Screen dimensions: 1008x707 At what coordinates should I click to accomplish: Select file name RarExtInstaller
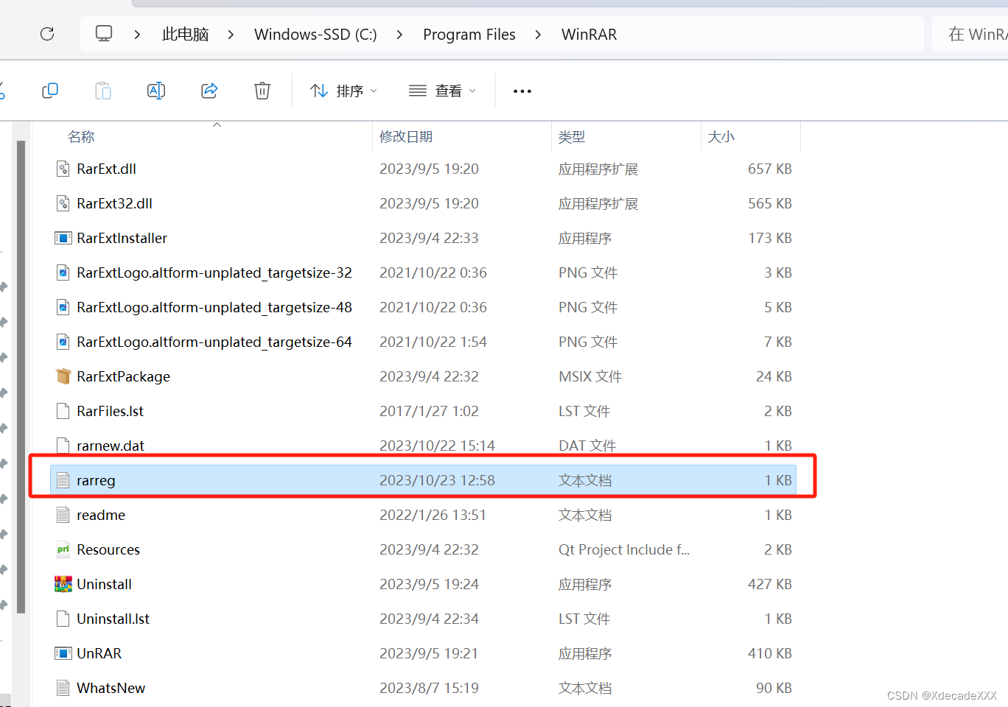(x=122, y=238)
